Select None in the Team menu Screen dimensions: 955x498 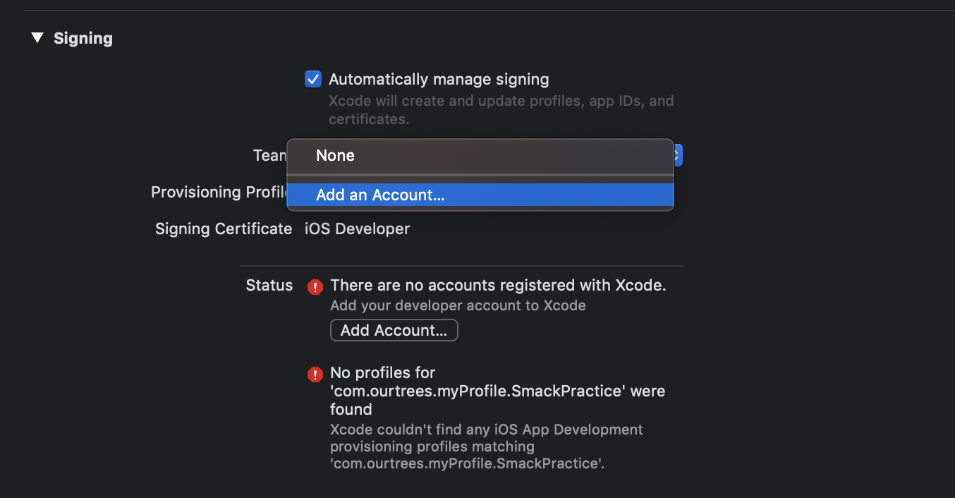(x=336, y=156)
